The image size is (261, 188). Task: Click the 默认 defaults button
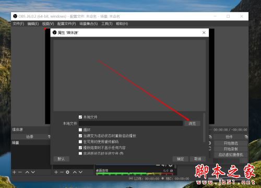point(61,159)
